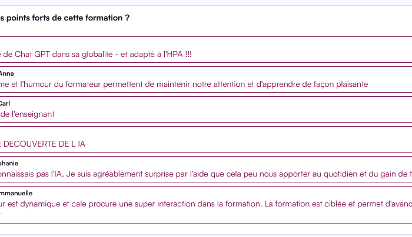
Task: Select the comment 'agréablement surprise par l'aide'
Action: click(206, 174)
